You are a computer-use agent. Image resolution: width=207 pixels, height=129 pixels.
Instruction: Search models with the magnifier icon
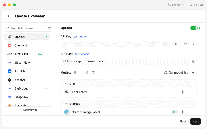87,72
